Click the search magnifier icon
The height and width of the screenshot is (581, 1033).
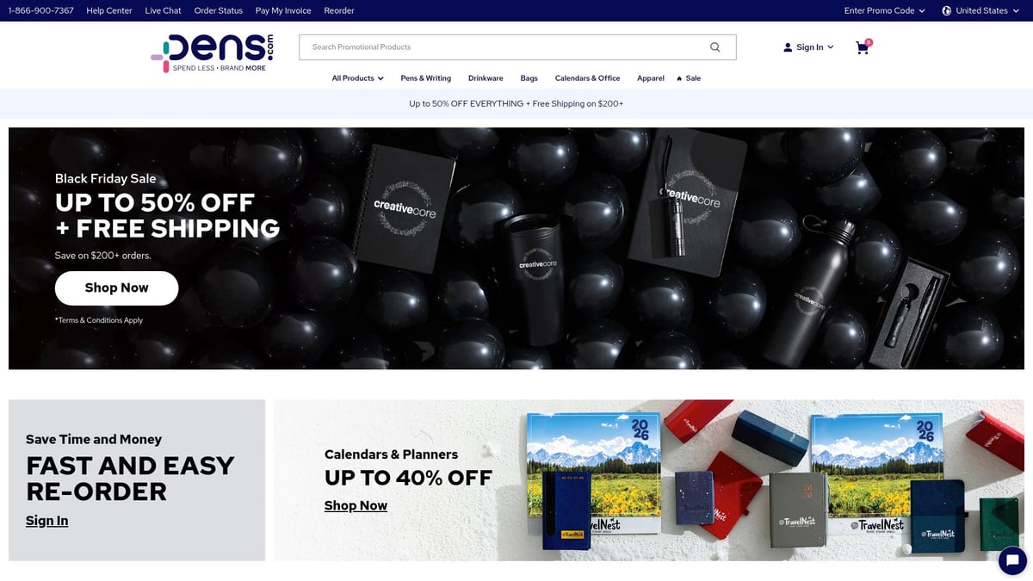(x=714, y=47)
